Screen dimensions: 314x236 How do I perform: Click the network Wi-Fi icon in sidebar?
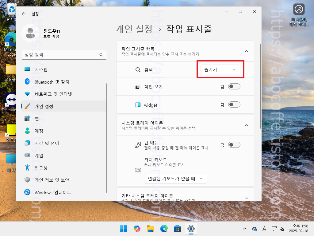coord(27,94)
